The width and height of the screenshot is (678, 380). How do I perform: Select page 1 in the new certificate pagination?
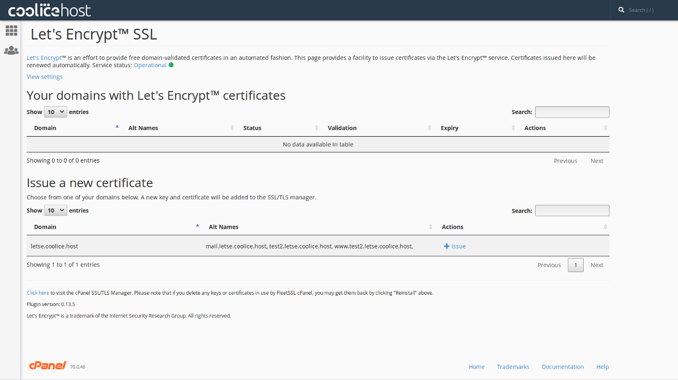[x=576, y=265]
